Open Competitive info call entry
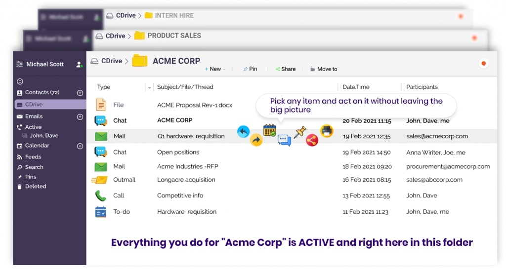The height and width of the screenshot is (269, 506). tap(180, 195)
